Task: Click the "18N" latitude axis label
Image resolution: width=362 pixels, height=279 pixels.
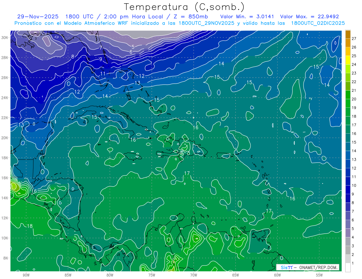Action: point(5,158)
